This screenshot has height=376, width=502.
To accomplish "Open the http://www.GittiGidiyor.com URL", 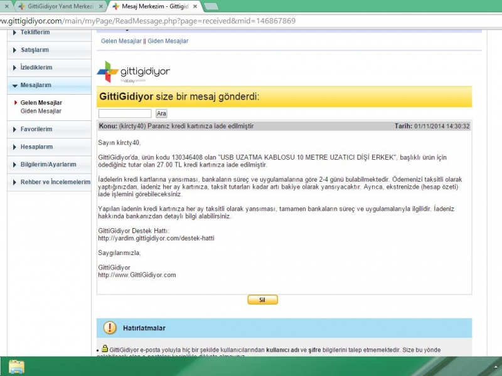I will [x=137, y=275].
